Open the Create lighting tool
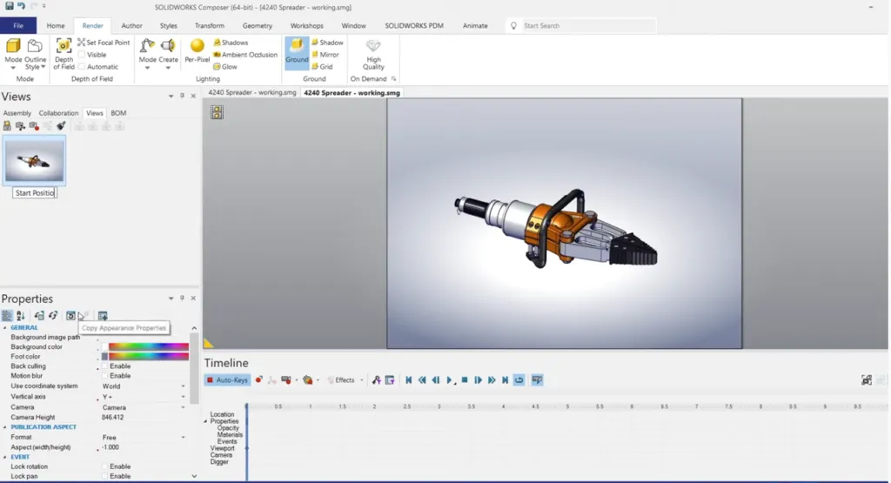The width and height of the screenshot is (891, 483). (x=168, y=54)
